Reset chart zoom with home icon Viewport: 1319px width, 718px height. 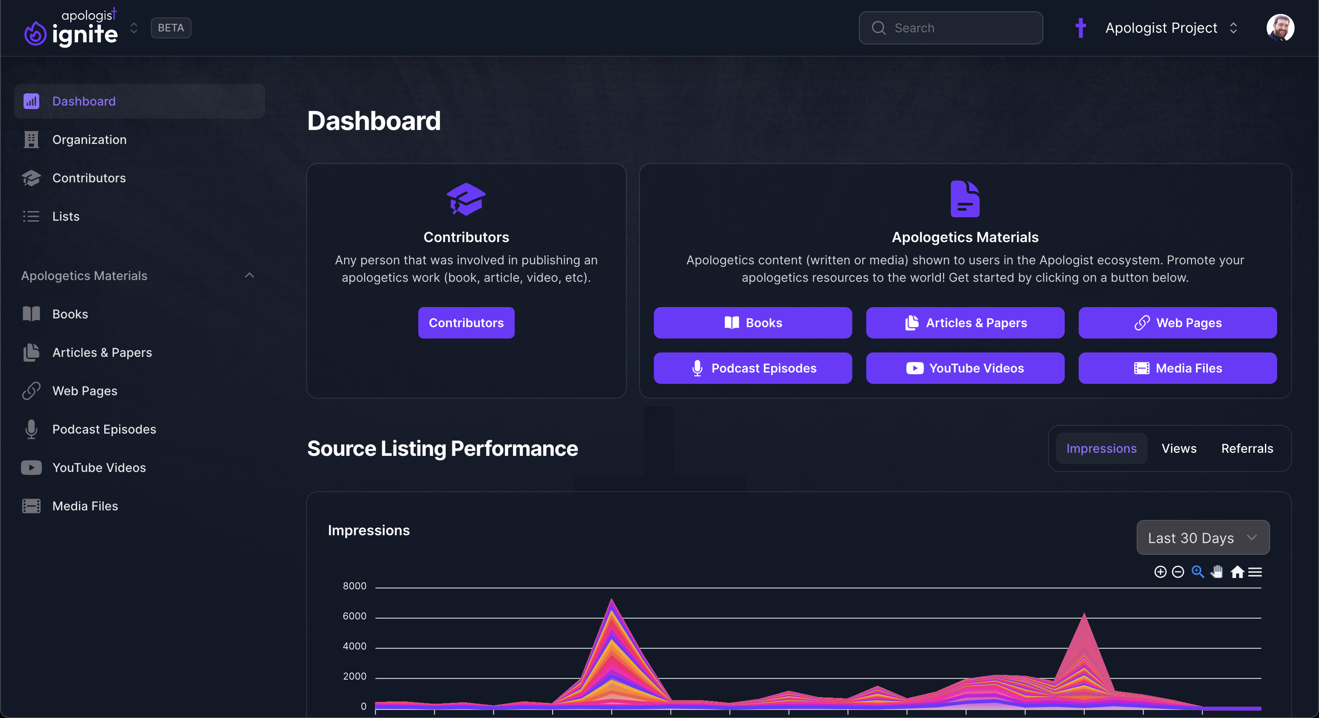pos(1237,571)
